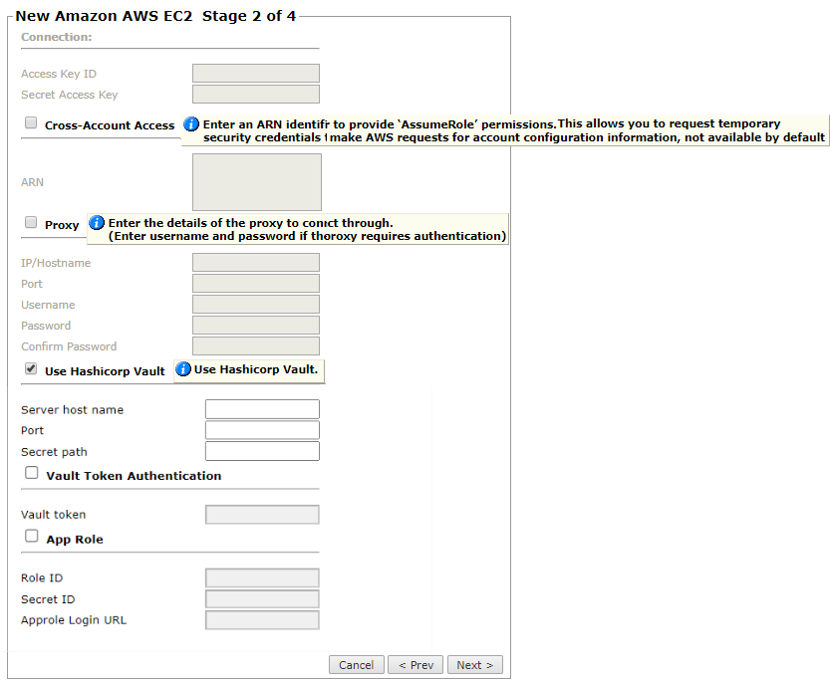Viewport: 830px width, 683px height.
Task: Click the 'ARN' label
Action: click(32, 182)
